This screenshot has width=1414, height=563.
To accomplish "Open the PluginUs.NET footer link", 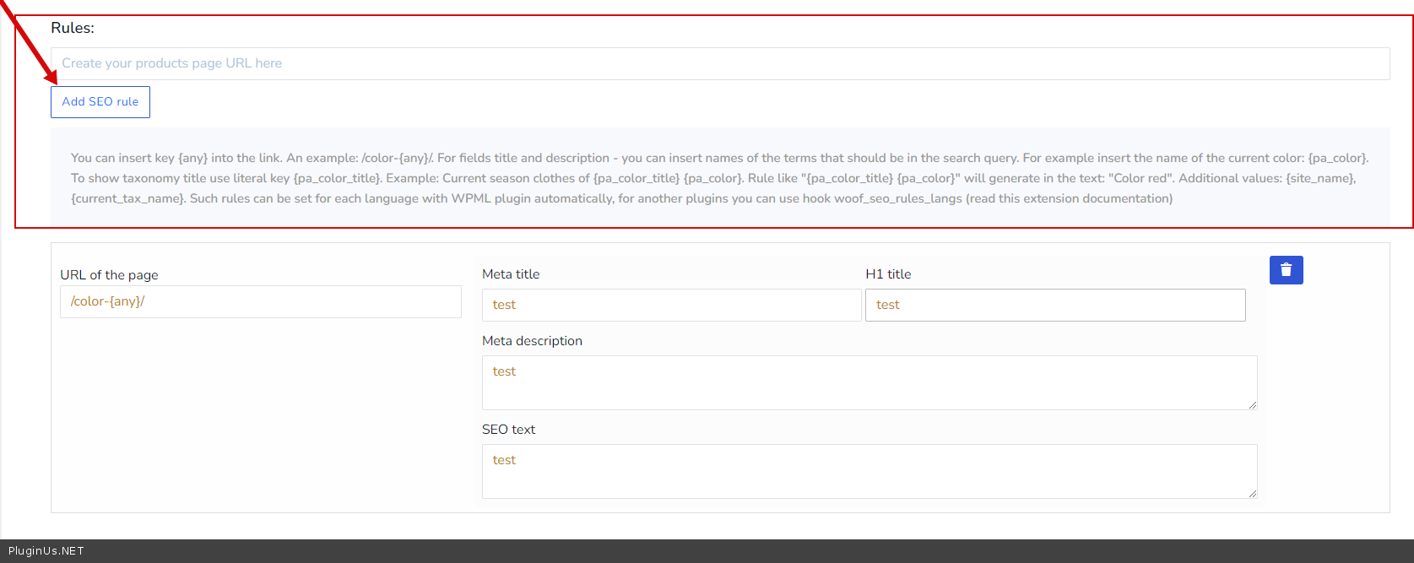I will (x=46, y=551).
